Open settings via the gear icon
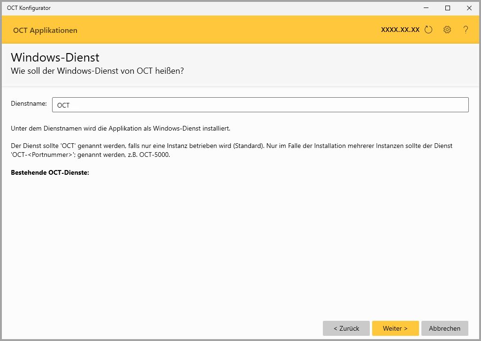The height and width of the screenshot is (341, 481). coord(447,30)
